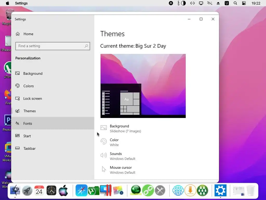The width and height of the screenshot is (266, 200).
Task: Open the blue Settings gear icon in the dock
Action: point(220,190)
